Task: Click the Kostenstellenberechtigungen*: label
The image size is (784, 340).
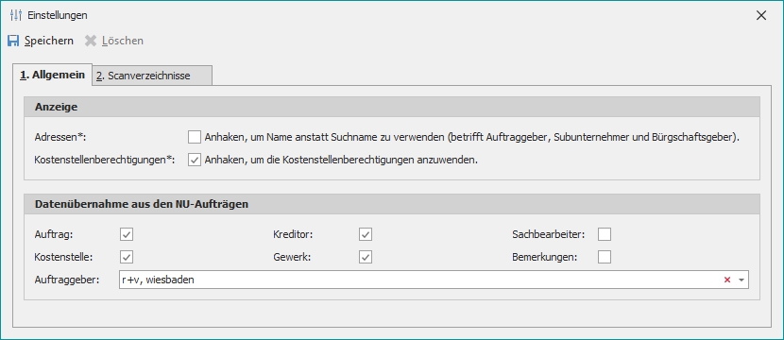Action: click(x=105, y=161)
